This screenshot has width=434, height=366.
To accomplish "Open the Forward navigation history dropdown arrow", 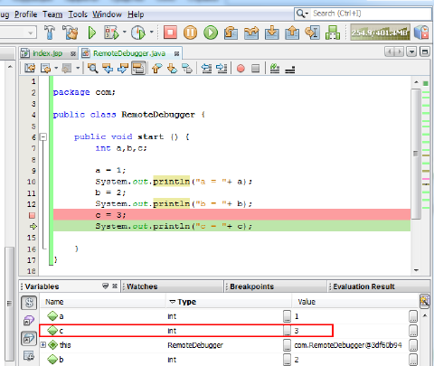I will point(78,69).
